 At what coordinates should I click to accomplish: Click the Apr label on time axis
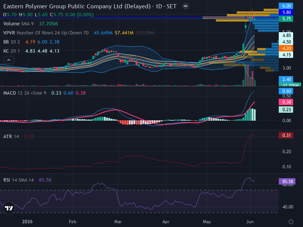(x=166, y=222)
